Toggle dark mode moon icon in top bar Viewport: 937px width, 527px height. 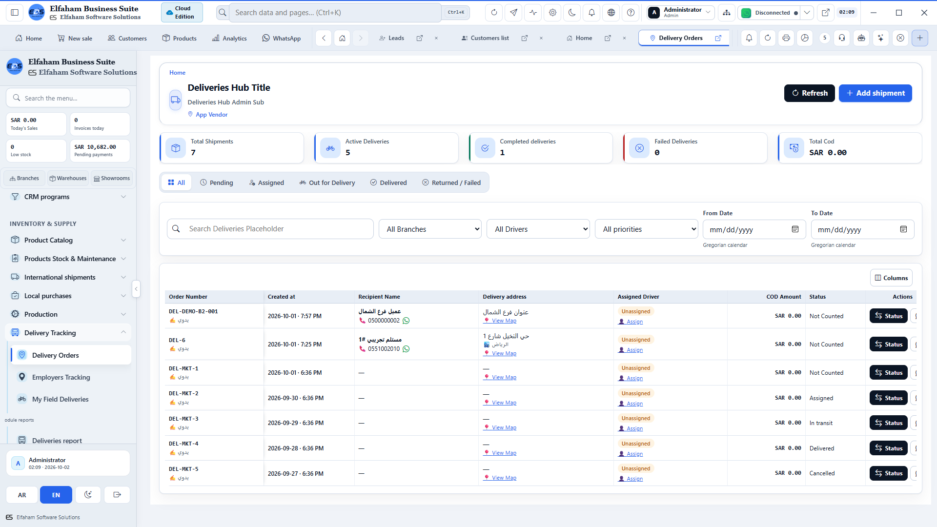coord(572,13)
